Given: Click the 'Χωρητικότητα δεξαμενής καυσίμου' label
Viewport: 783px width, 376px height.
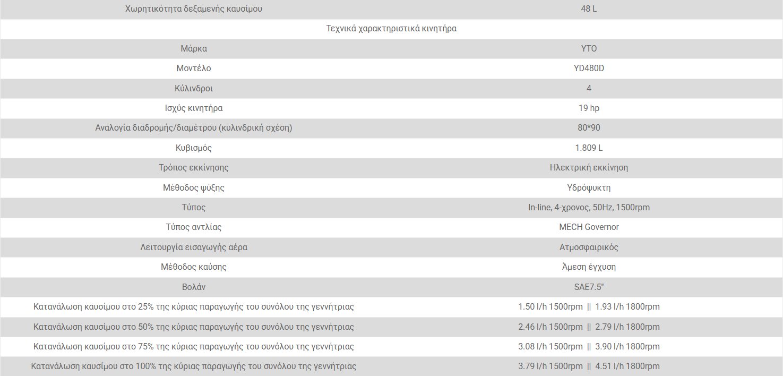Looking at the screenshot, I should click(x=193, y=9).
